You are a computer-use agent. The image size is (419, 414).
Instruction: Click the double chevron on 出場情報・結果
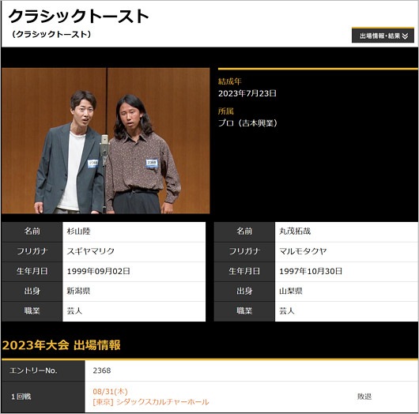coord(405,36)
